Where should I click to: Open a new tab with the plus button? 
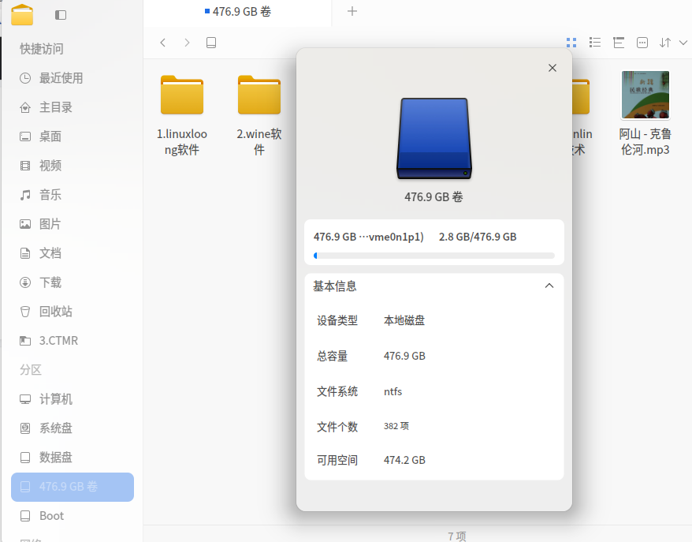[352, 11]
